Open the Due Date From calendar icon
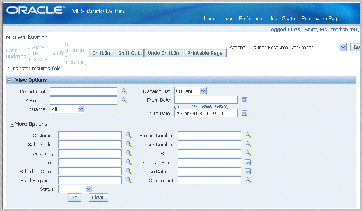 click(248, 162)
